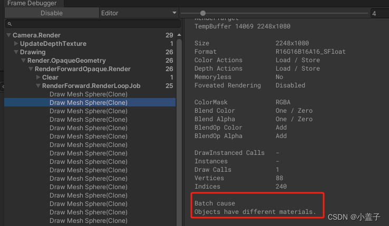Click the Disable button

52,13
